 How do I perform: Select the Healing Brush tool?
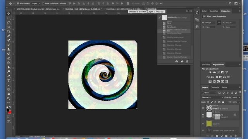[x=9, y=40]
